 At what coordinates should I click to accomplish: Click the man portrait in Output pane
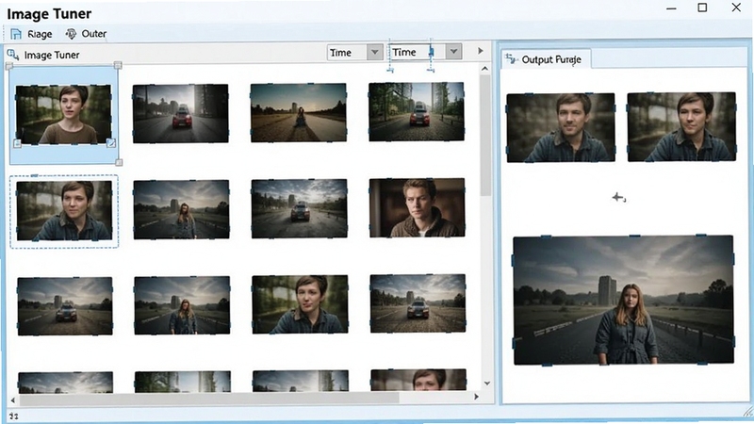tap(561, 127)
